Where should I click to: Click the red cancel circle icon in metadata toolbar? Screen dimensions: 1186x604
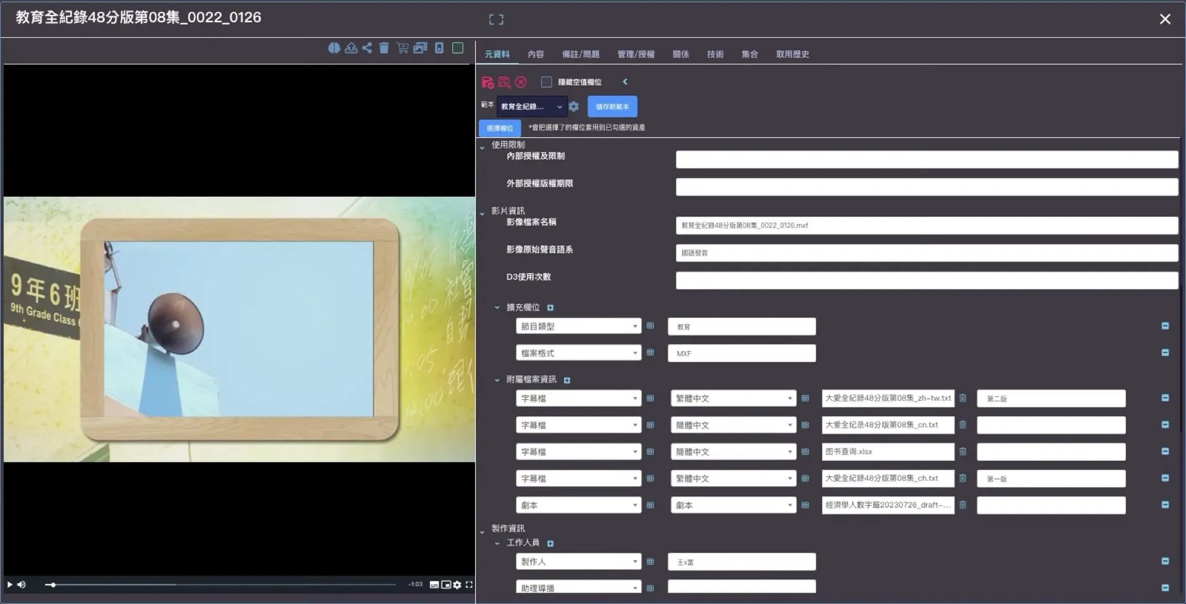pos(521,82)
